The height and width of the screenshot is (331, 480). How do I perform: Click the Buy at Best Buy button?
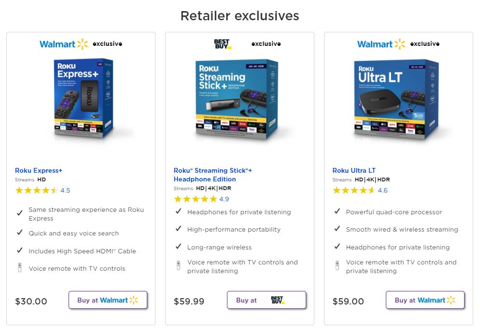(267, 300)
